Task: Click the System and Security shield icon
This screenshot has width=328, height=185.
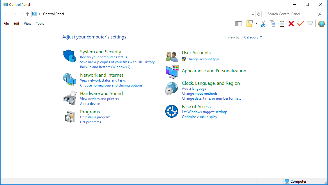Action: click(x=70, y=56)
